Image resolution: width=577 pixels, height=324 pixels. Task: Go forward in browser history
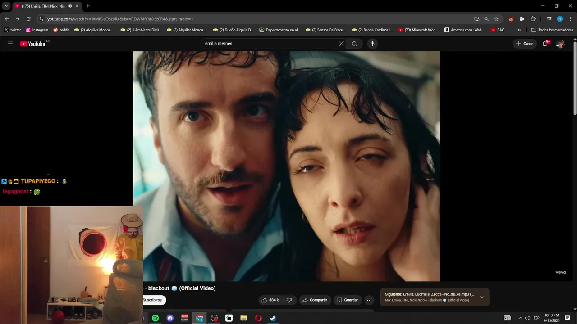[18, 19]
